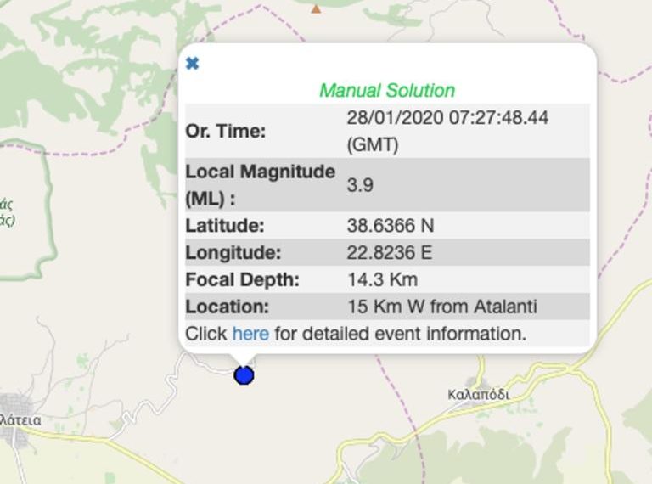The height and width of the screenshot is (484, 652).
Task: Click the '15 Km W from Atalanti' text
Action: [x=442, y=307]
